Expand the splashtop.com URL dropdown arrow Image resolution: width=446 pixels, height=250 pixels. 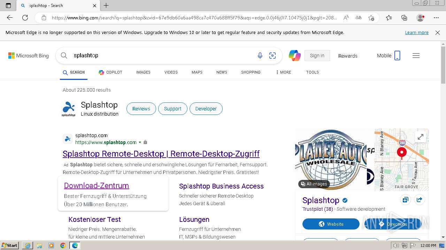pyautogui.click(x=140, y=142)
